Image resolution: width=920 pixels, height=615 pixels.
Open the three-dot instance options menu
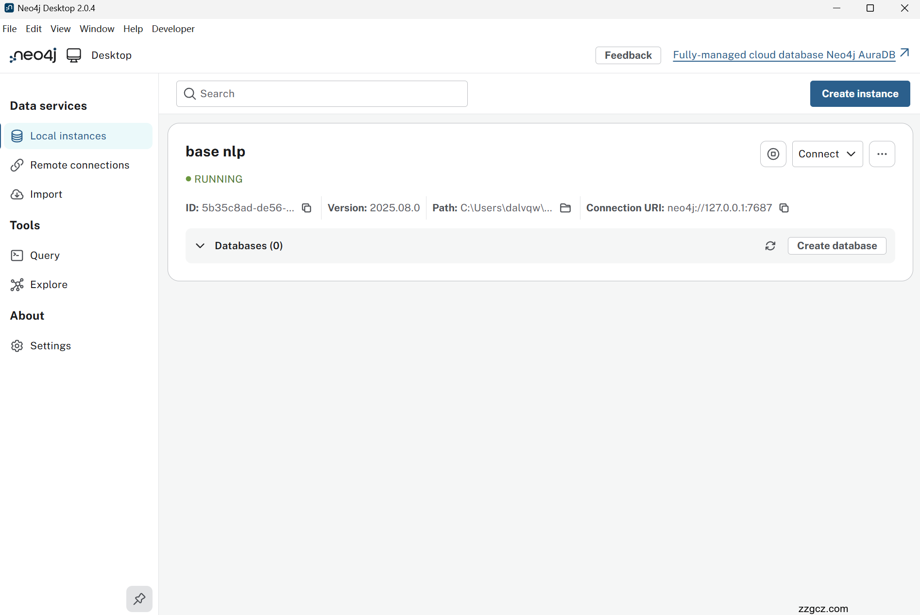pyautogui.click(x=882, y=154)
